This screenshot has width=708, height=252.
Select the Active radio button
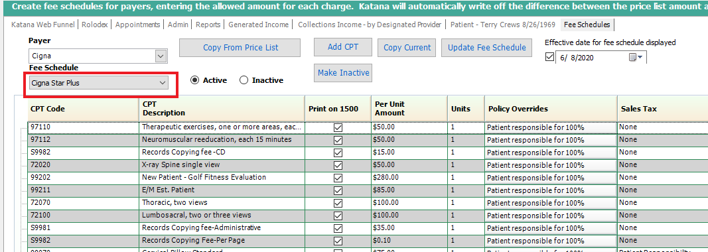(x=194, y=80)
